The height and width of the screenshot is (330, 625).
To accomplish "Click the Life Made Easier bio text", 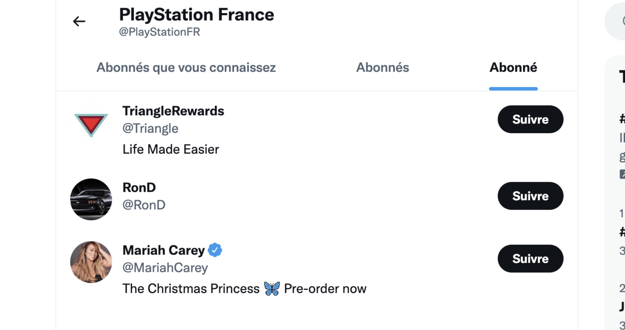I will coord(171,150).
